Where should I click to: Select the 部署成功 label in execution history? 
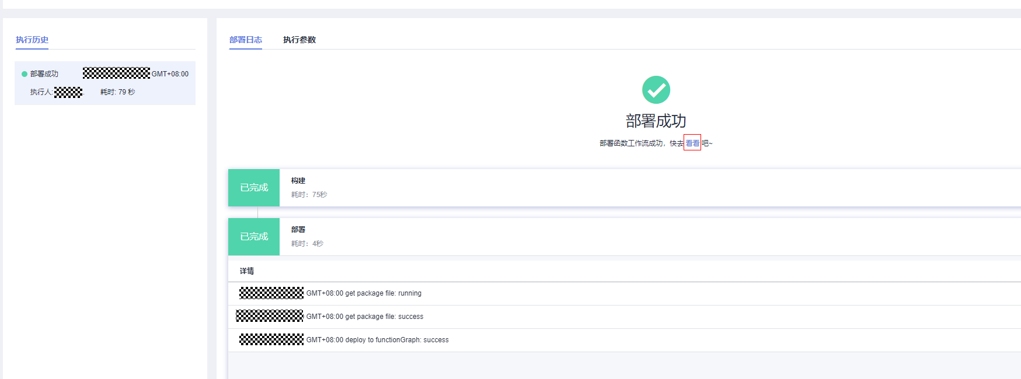[x=44, y=74]
